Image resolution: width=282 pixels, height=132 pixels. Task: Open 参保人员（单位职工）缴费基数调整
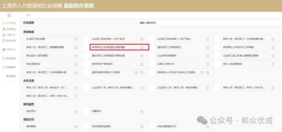(53, 47)
